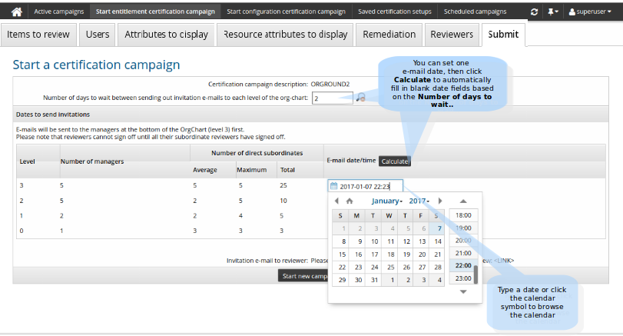The image size is (623, 336).
Task: Click search icon beside days-to-wait field
Action: [x=360, y=98]
